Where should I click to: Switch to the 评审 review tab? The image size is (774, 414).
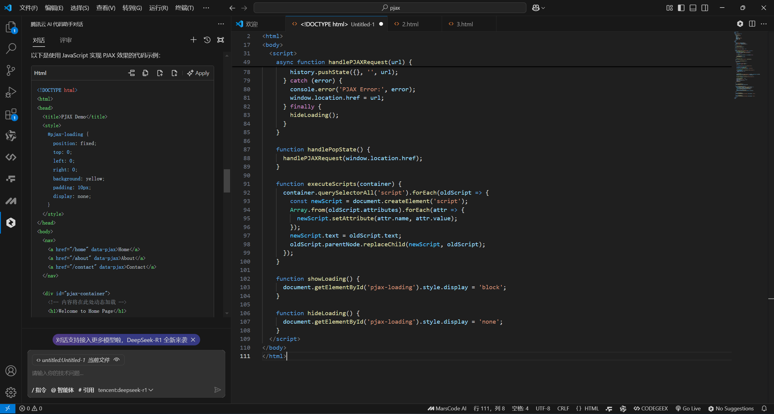pos(66,40)
